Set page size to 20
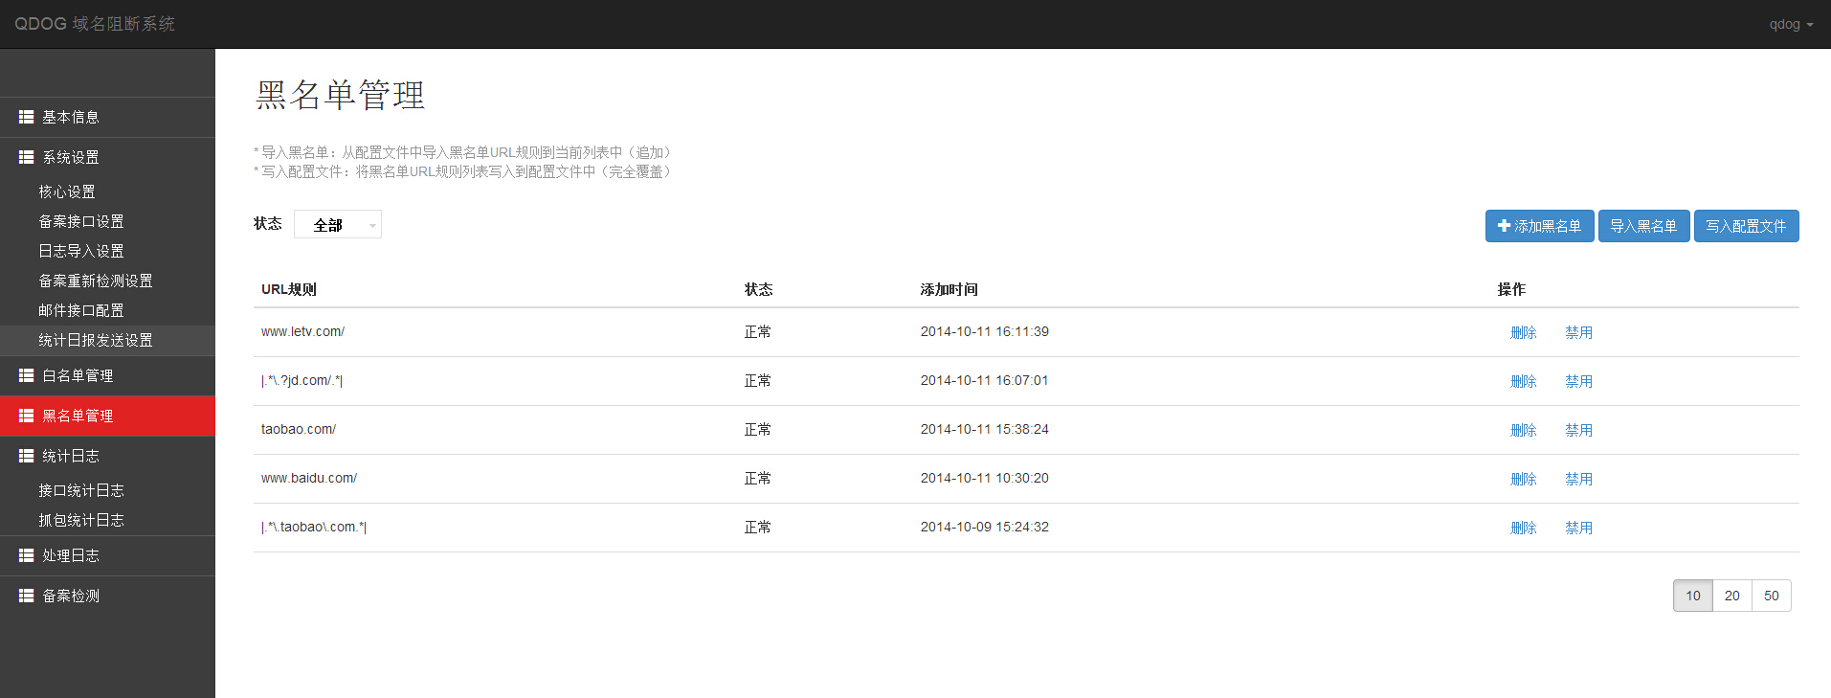Viewport: 1831px width, 698px height. [x=1732, y=596]
